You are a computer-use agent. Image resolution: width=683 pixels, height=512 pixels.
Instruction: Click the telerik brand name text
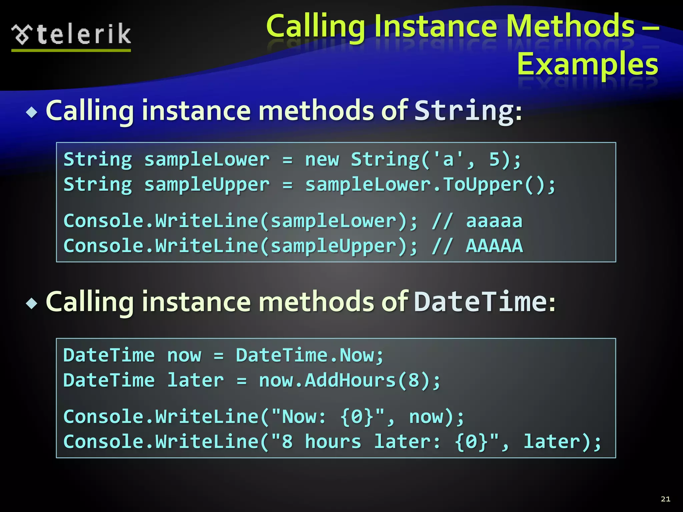pyautogui.click(x=83, y=34)
